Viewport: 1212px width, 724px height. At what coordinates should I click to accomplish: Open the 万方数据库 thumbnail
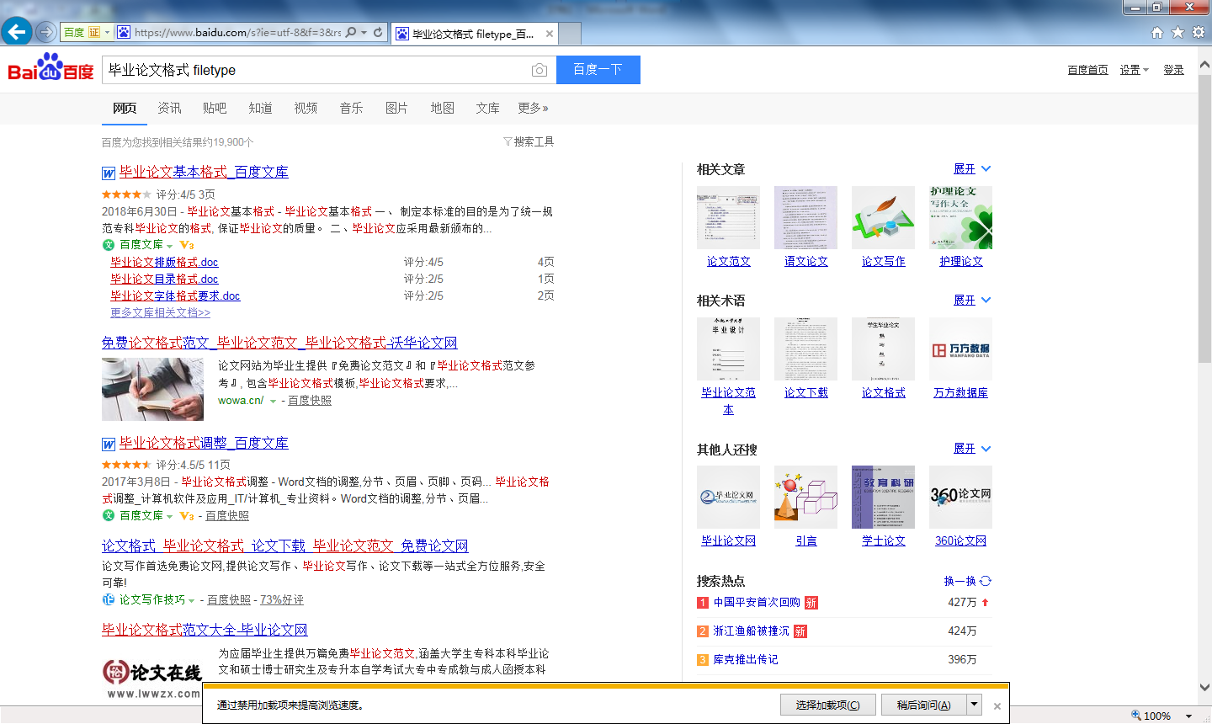click(960, 349)
